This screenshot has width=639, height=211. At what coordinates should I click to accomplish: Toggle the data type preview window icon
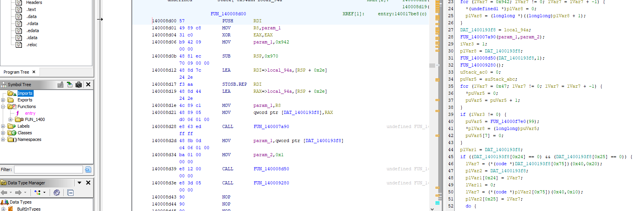57,193
